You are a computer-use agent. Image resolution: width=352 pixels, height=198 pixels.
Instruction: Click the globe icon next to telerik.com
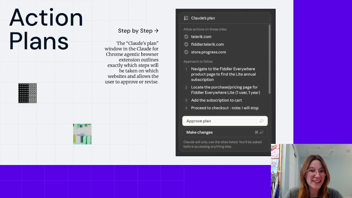click(x=186, y=37)
